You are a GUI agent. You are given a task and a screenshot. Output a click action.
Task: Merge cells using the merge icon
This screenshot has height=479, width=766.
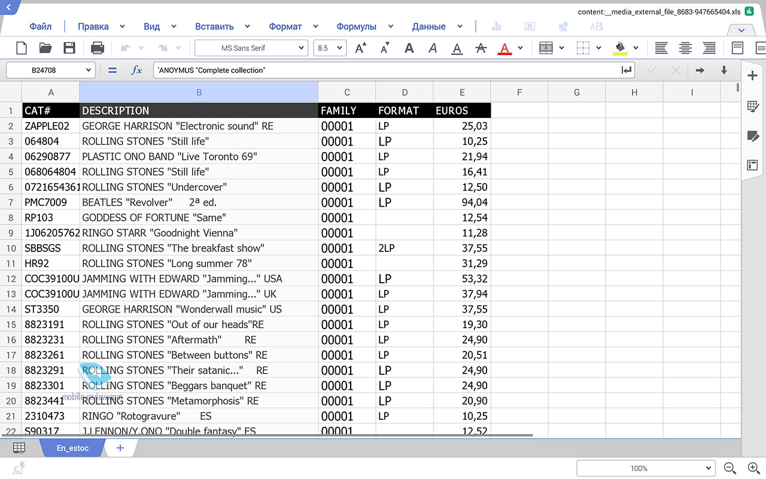tap(546, 48)
